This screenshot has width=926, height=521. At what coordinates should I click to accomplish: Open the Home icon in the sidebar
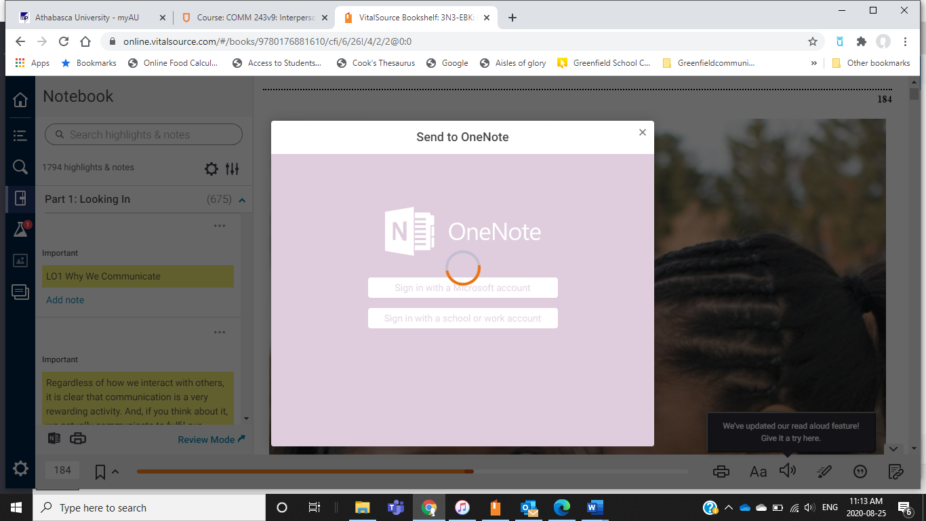click(20, 98)
